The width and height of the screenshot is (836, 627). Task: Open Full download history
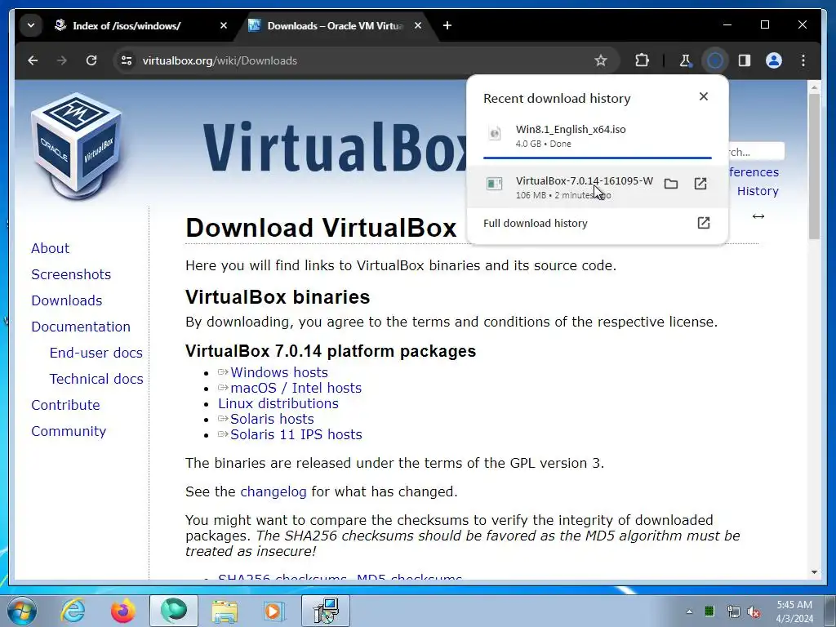tap(597, 224)
